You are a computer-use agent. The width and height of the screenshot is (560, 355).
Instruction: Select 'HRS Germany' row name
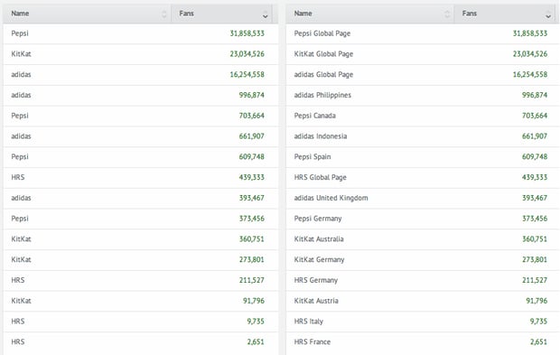point(316,280)
